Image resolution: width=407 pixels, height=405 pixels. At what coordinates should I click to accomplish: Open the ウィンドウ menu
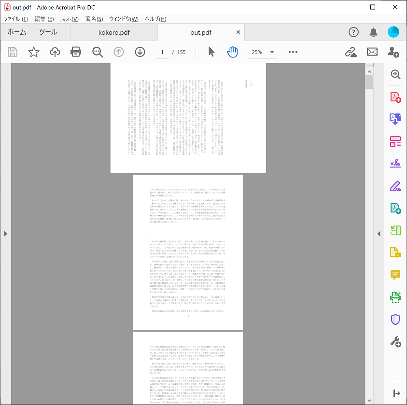pyautogui.click(x=124, y=19)
